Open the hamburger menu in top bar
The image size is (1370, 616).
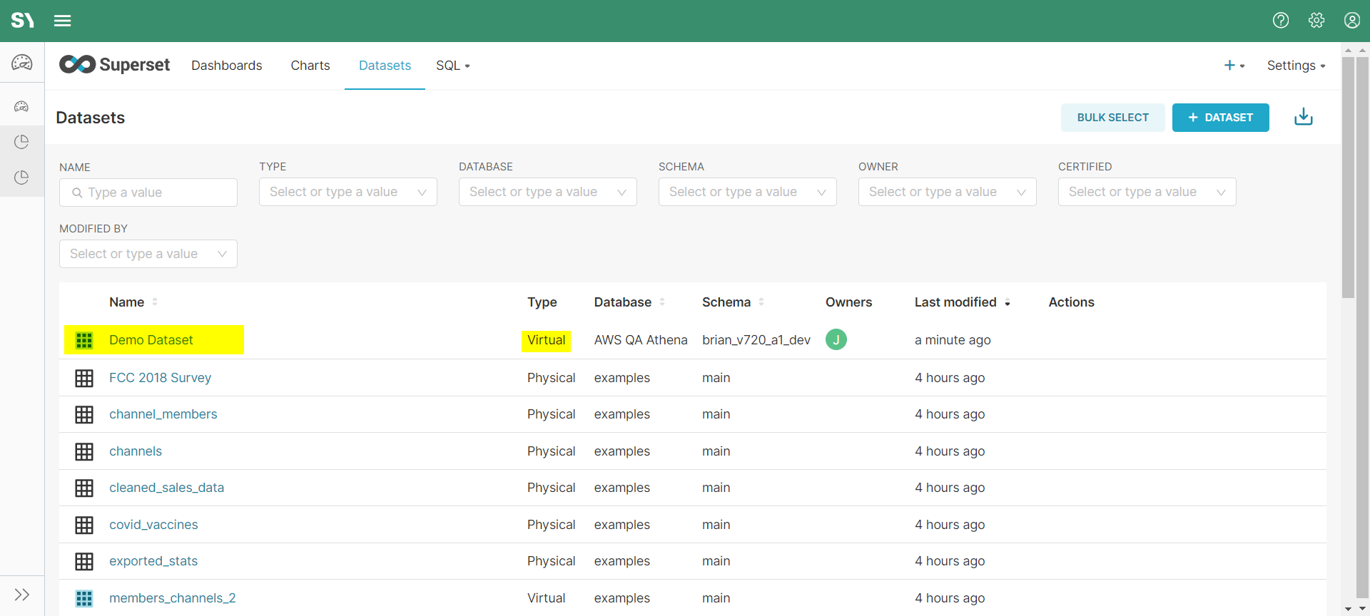pos(62,21)
